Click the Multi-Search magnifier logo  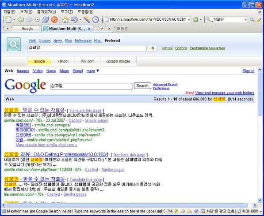point(14,45)
